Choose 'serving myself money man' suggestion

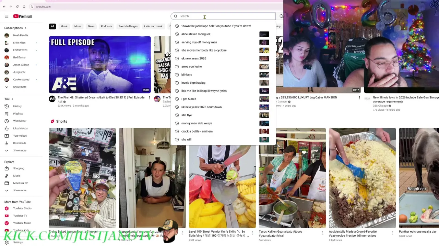click(x=223, y=42)
